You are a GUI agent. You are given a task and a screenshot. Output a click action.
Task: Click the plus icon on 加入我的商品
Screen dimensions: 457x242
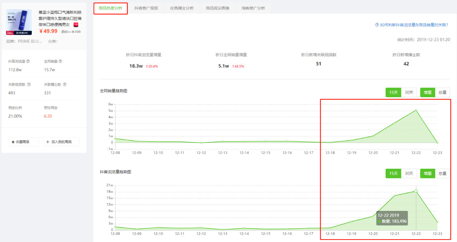coord(48,142)
